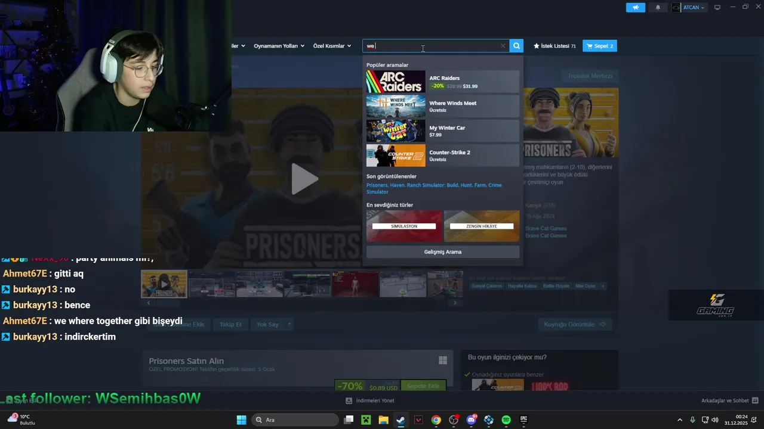Click the Gelişmiş Arama button
Viewport: 764px width, 429px height.
coord(443,252)
